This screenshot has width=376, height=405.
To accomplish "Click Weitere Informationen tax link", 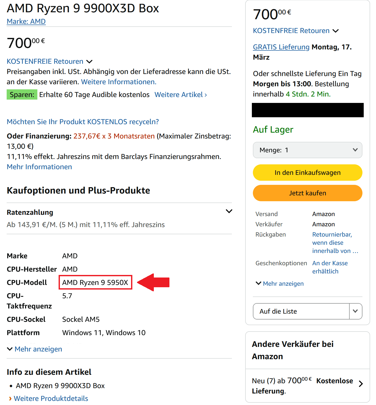I will click(119, 82).
